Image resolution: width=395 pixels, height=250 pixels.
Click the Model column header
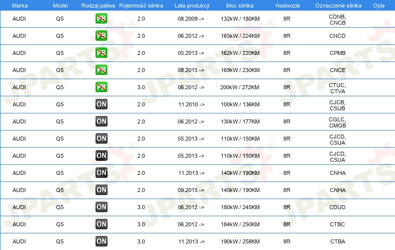pyautogui.click(x=60, y=6)
